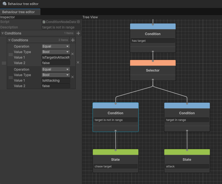Collapse the inner Conditions foldout with 2 items
The width and height of the screenshot is (222, 184).
click(x=10, y=40)
